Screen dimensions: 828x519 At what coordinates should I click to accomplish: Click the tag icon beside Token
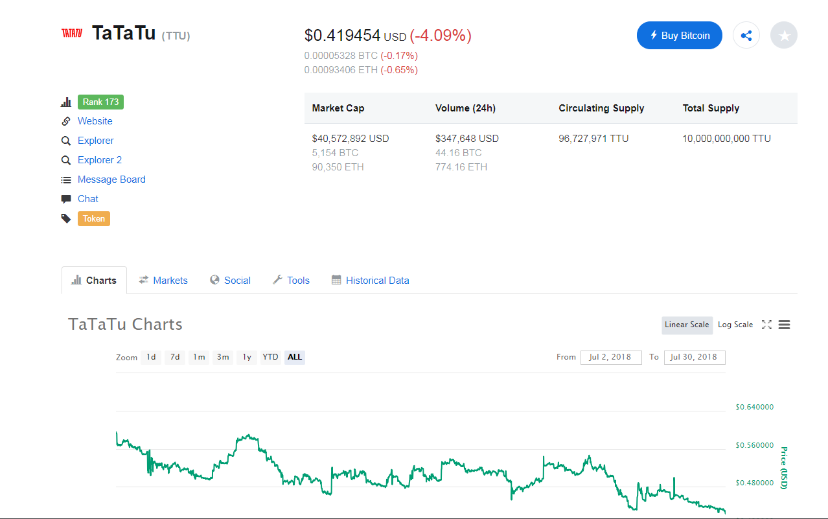(66, 219)
